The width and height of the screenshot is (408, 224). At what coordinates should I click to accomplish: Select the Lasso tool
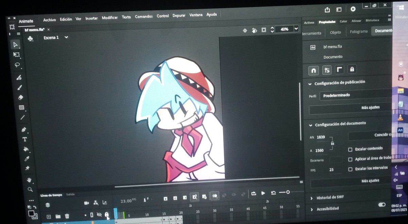[x=17, y=64]
